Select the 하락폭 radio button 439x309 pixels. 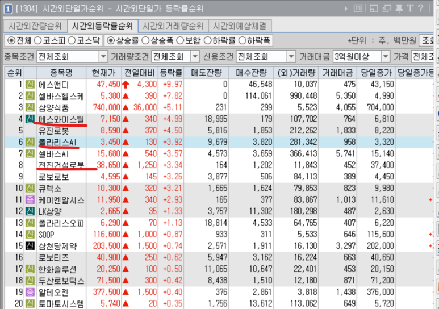coord(242,41)
